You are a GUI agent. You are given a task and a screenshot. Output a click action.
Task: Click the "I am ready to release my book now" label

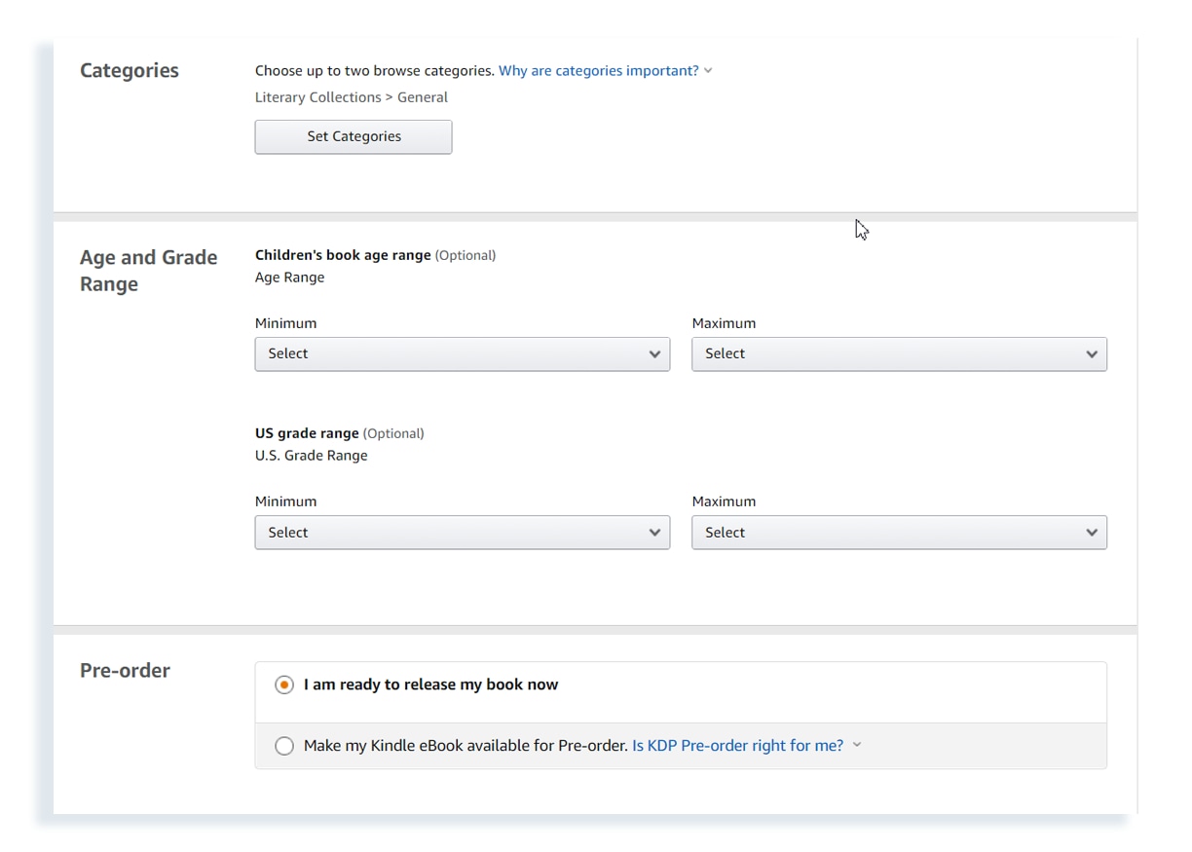click(x=431, y=685)
